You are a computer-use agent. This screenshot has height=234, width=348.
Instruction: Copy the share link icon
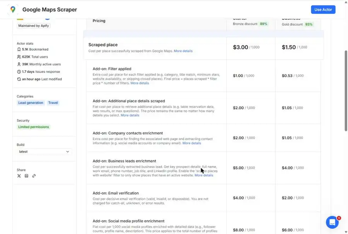(x=34, y=176)
